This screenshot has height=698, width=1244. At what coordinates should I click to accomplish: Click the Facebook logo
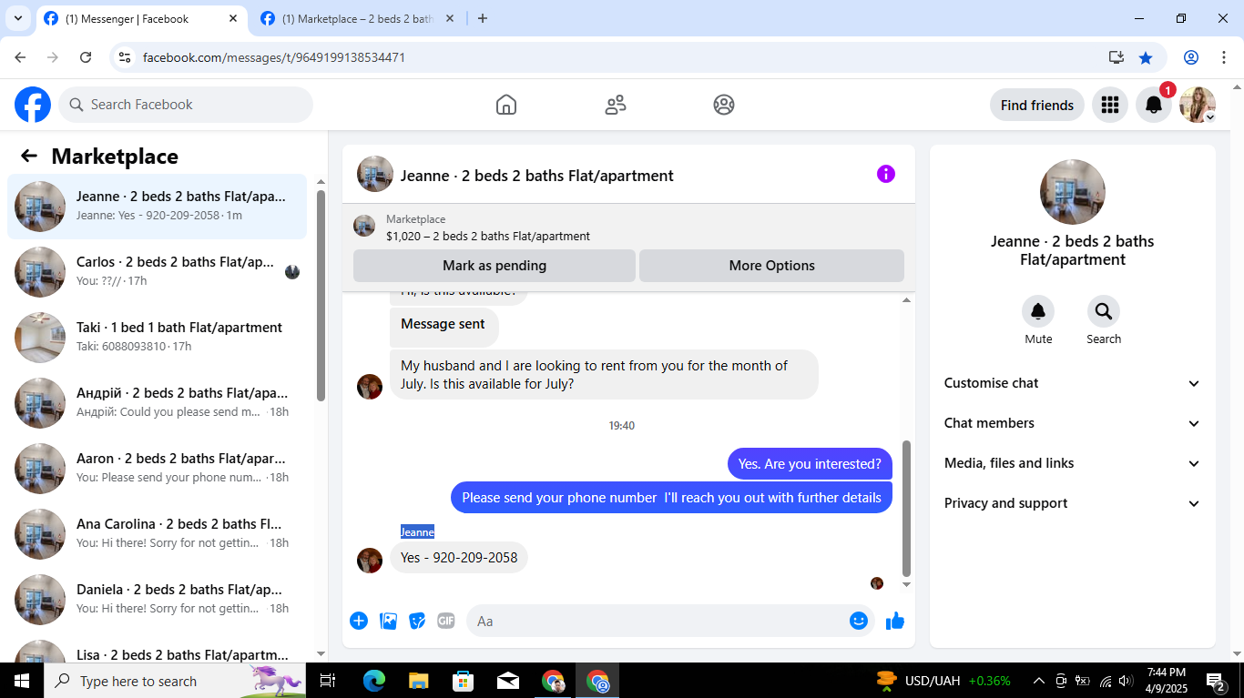(x=33, y=105)
